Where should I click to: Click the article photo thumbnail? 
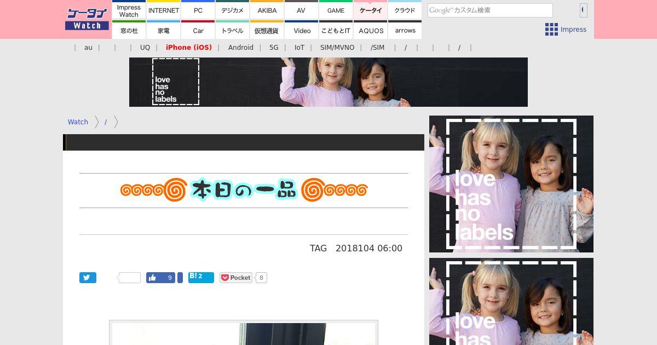click(244, 333)
